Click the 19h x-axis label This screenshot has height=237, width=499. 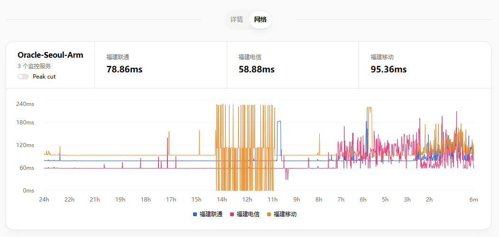pyautogui.click(x=120, y=200)
